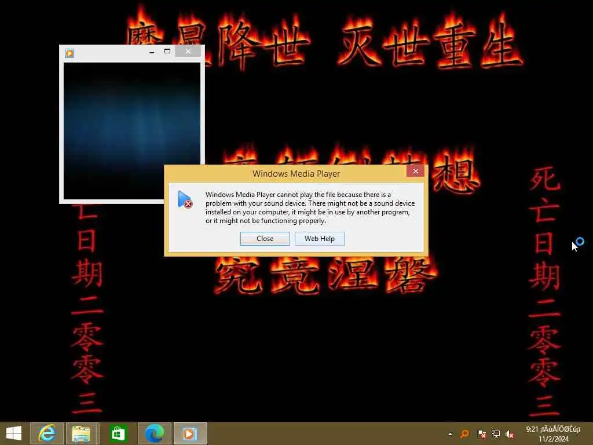Viewport: 593px width, 445px height.
Task: Open the Windows Store taskbar icon
Action: (x=118, y=433)
